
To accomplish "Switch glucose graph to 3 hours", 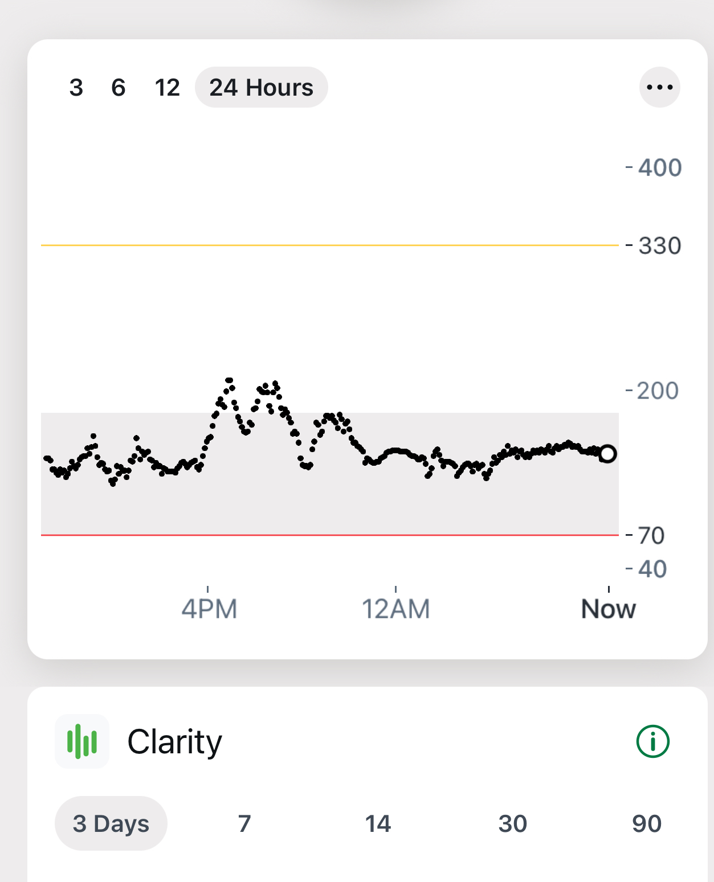I will [x=76, y=88].
